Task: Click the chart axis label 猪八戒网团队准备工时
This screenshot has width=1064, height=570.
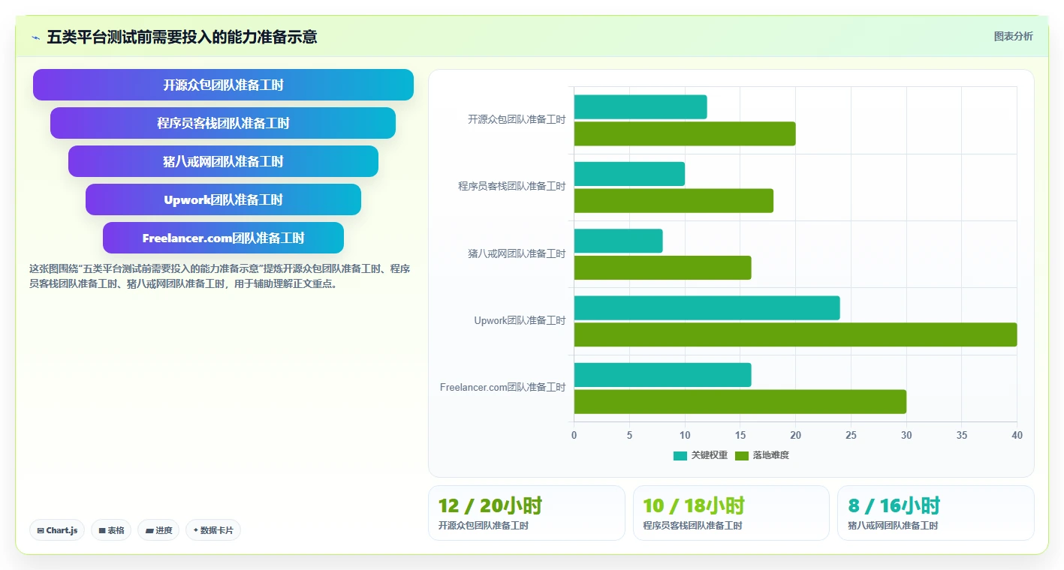Action: click(x=517, y=253)
